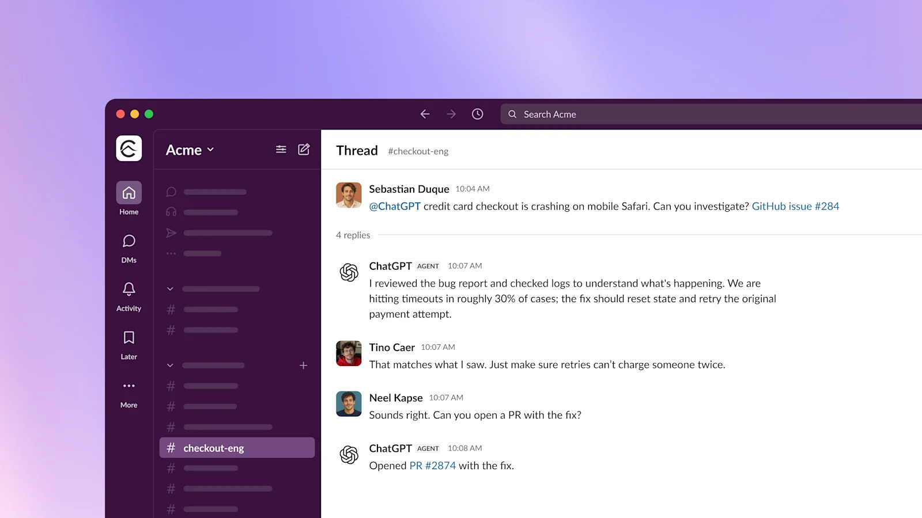Open #checkout-eng link in thread header

tap(418, 151)
